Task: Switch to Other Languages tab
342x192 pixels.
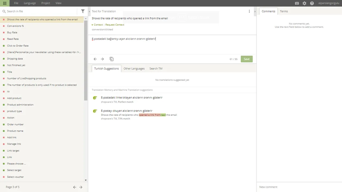Action: [134, 69]
